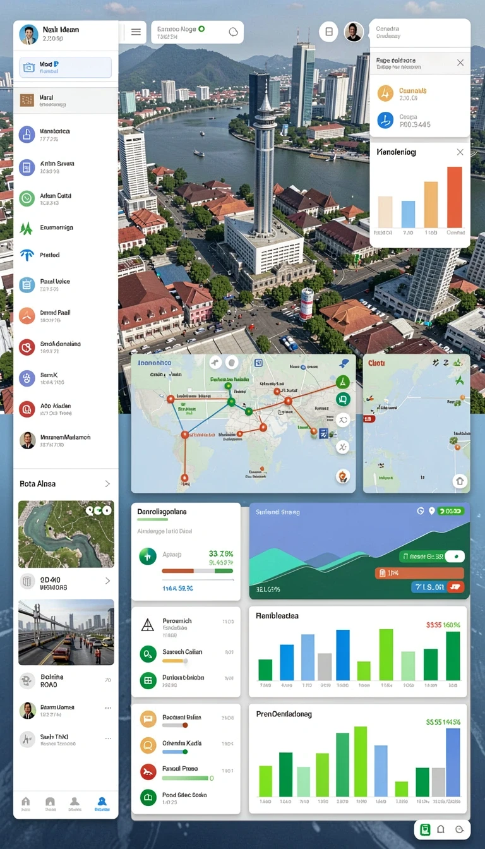Image resolution: width=485 pixels, height=849 pixels.
Task: Click the green Pood Stlec Socko icon
Action: coord(147,798)
